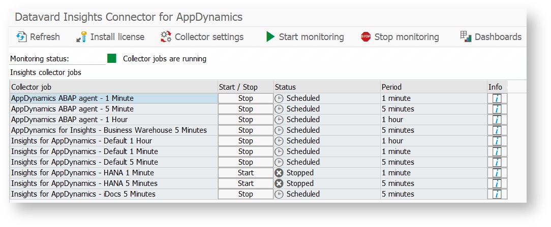Open the Dashboards chart icon

(466, 36)
